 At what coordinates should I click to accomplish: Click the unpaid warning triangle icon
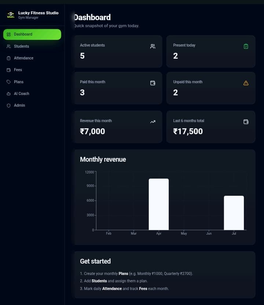(x=246, y=83)
